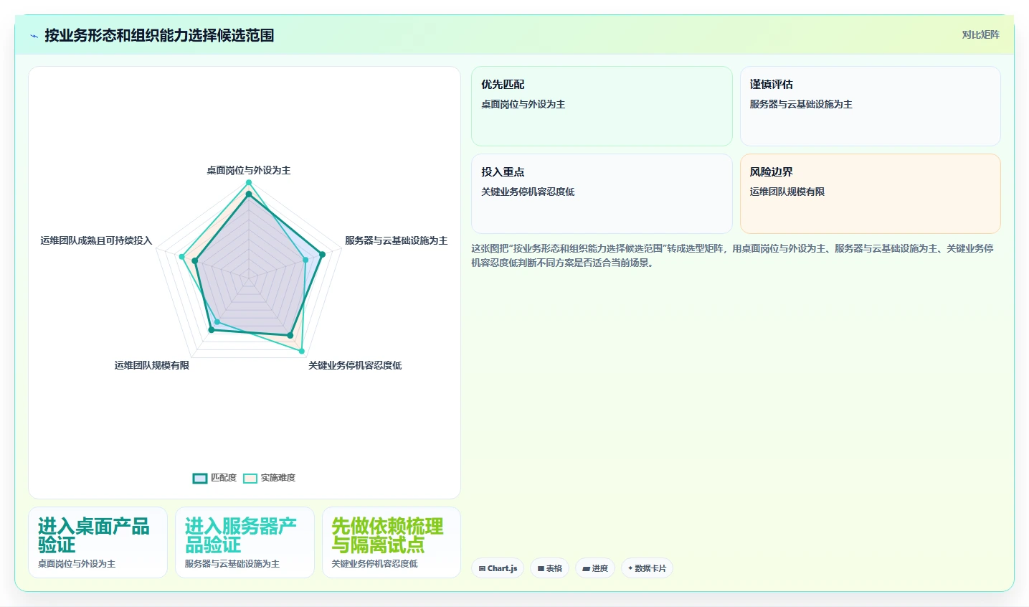Click the 实施难度 legend label text
The width and height of the screenshot is (1029, 607).
coord(278,478)
